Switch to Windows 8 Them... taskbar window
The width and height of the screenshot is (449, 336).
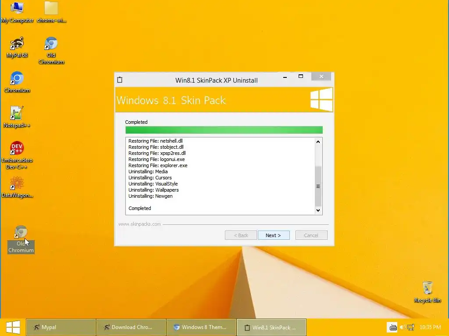coord(201,327)
